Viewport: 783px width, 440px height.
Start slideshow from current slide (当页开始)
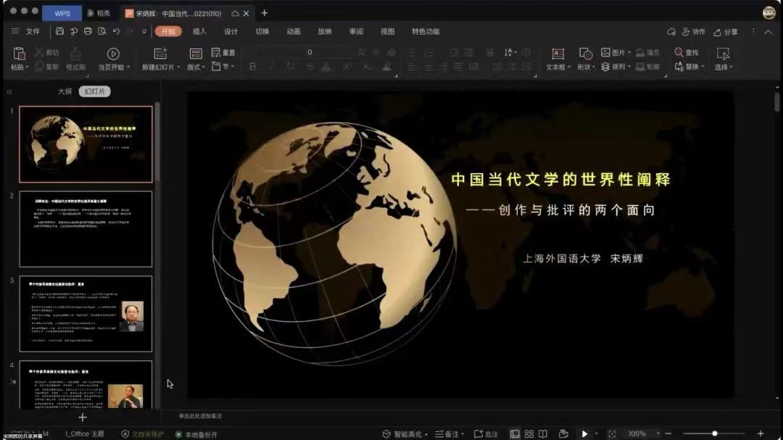[x=113, y=54]
